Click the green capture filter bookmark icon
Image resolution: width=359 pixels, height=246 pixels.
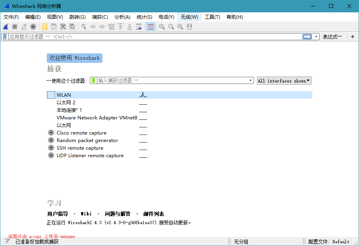tap(93, 80)
